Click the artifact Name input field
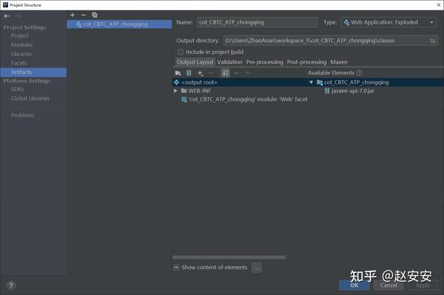The image size is (444, 295). [x=257, y=22]
